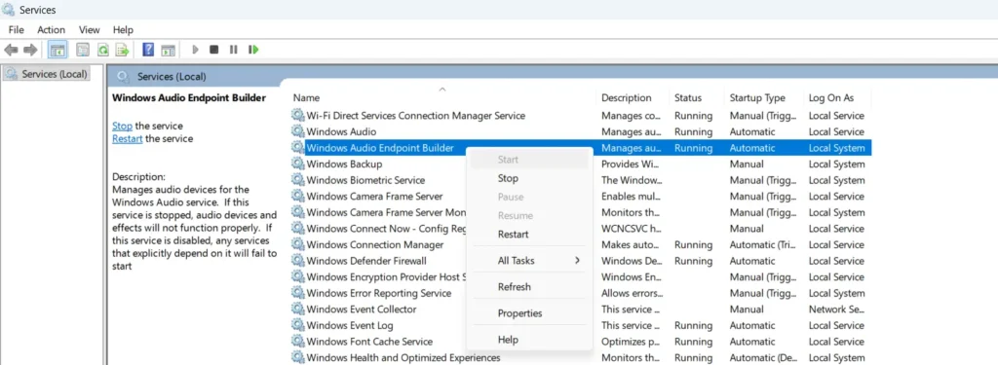
Task: Open the Help menu in menu bar
Action: tap(123, 30)
